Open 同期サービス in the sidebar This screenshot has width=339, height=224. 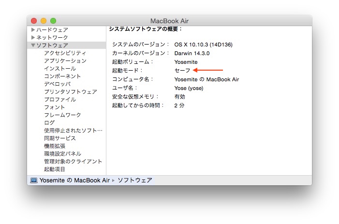point(60,138)
